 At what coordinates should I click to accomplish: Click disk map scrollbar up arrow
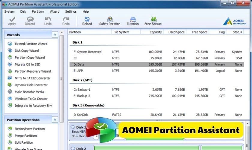[247, 124]
